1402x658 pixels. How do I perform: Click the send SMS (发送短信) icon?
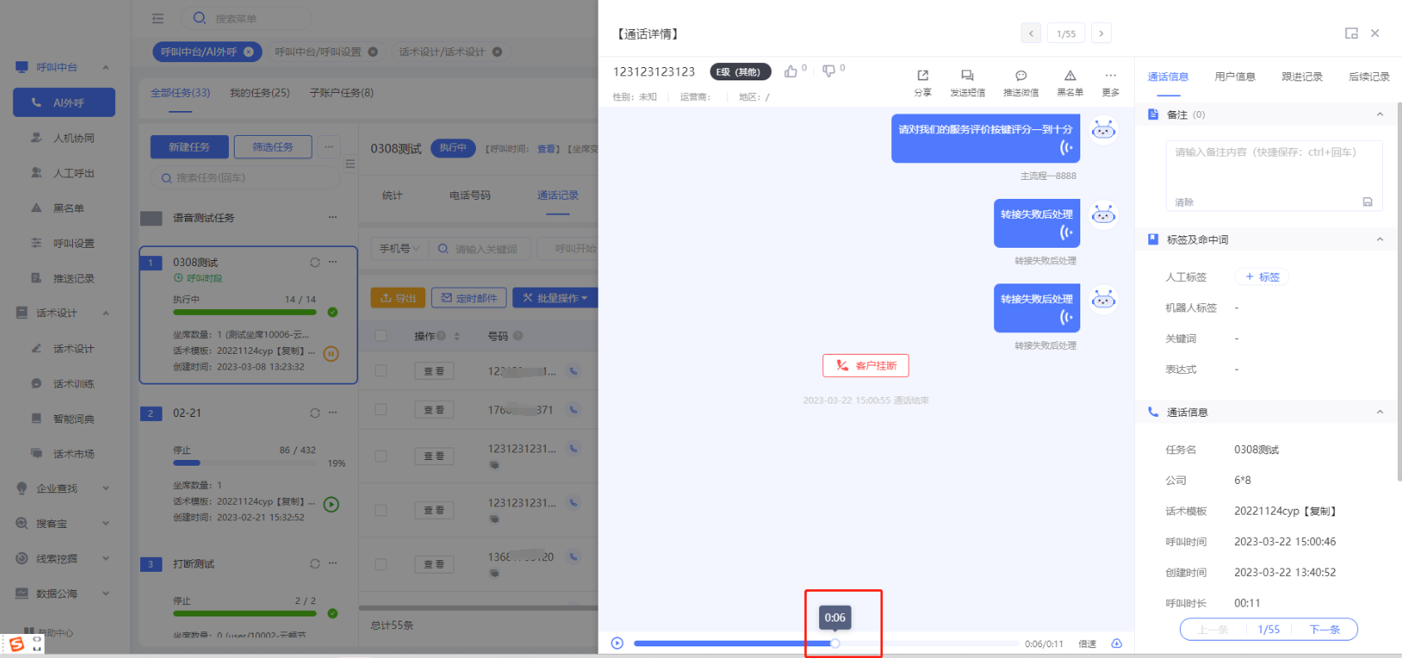point(967,76)
